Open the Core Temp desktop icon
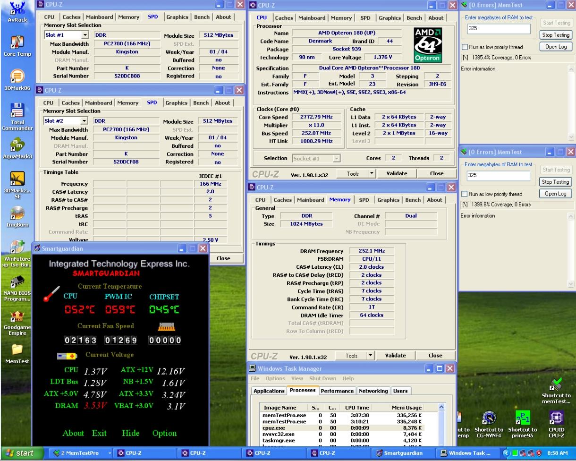The width and height of the screenshot is (576, 461). (x=17, y=43)
